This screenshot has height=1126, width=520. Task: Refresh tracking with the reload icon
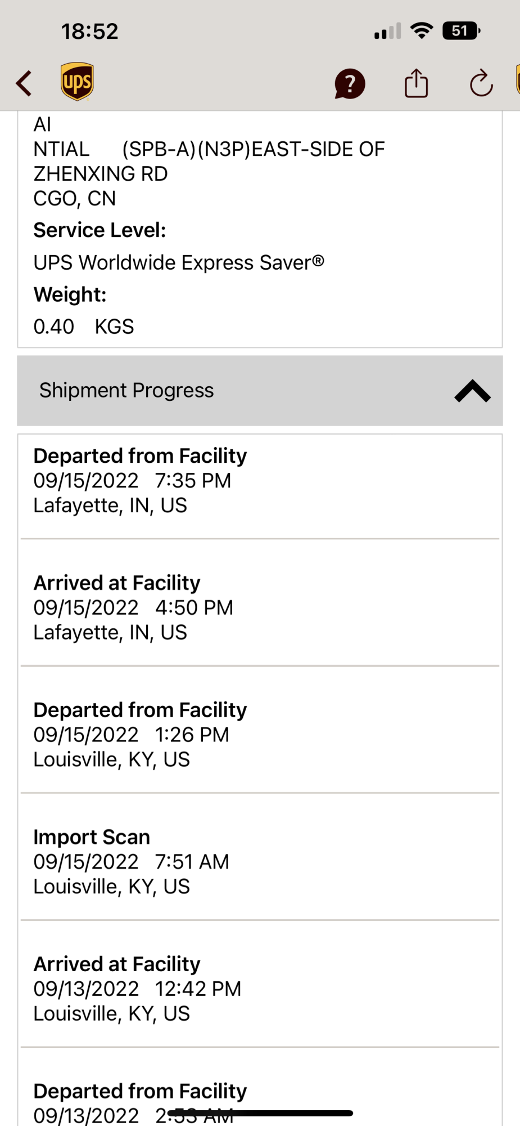pos(481,84)
